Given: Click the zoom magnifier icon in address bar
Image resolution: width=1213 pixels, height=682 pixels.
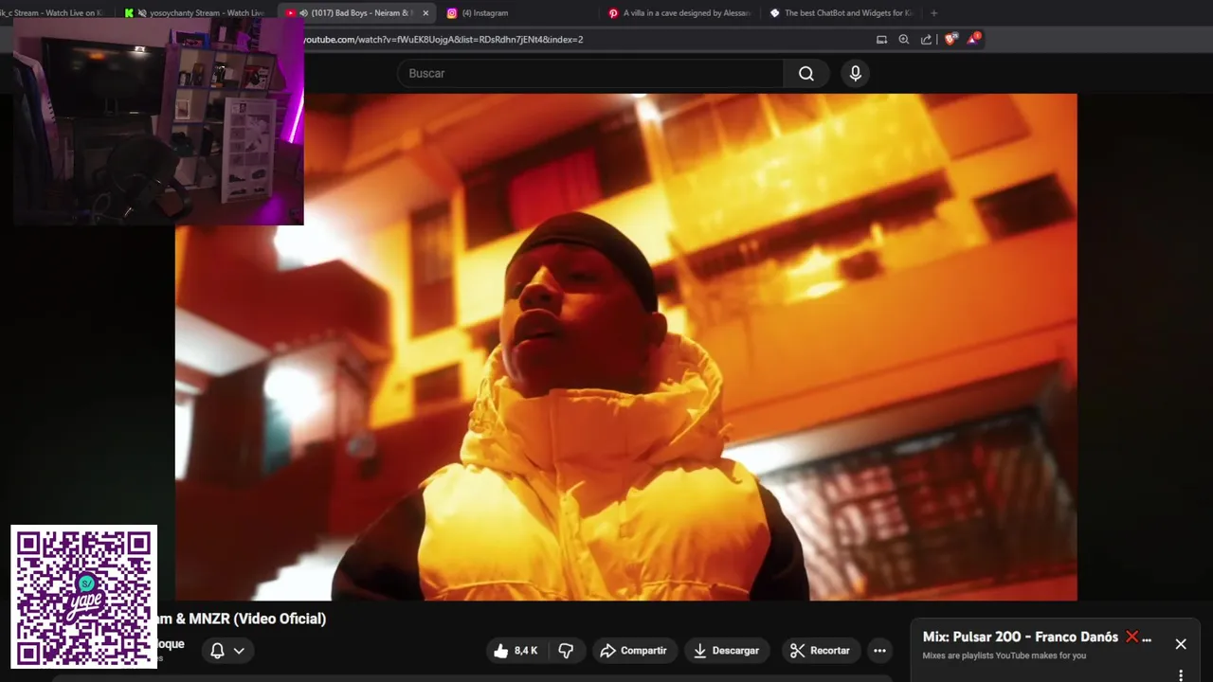Looking at the screenshot, I should pos(903,40).
